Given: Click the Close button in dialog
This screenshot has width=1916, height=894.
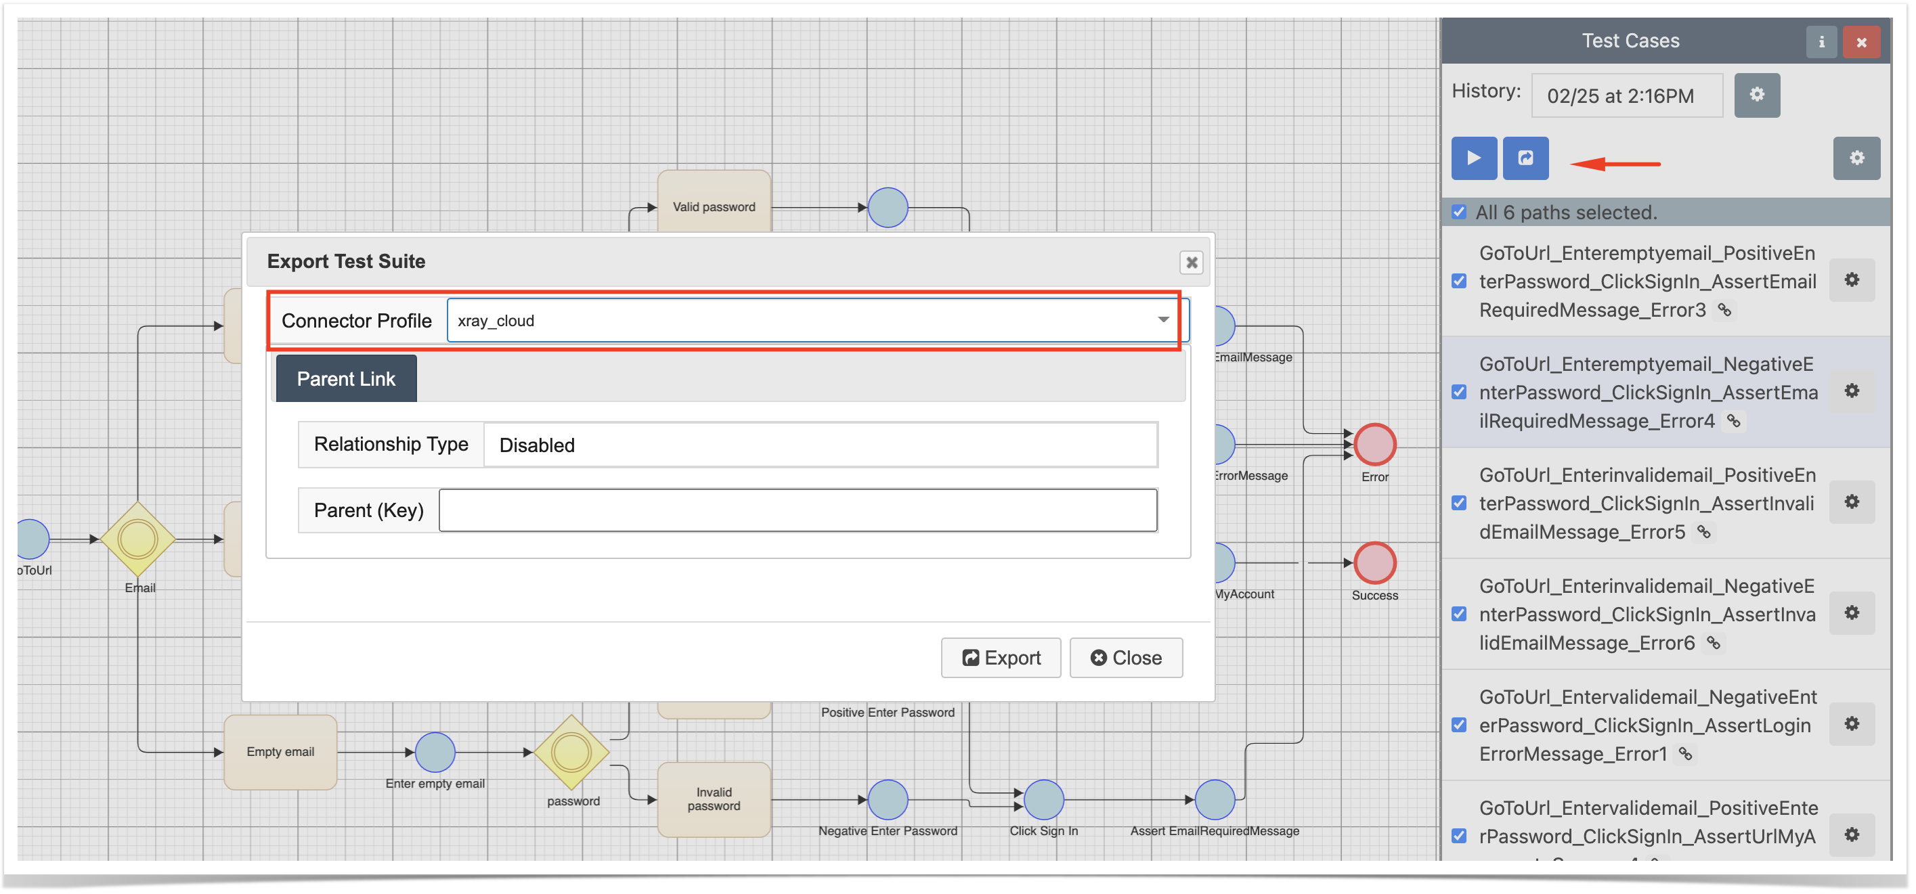Looking at the screenshot, I should tap(1125, 658).
